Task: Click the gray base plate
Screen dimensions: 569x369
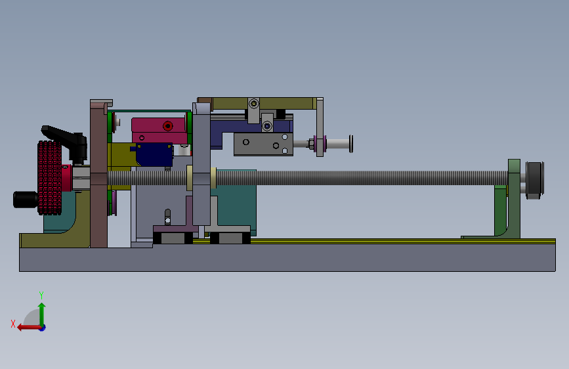Action: (287, 257)
